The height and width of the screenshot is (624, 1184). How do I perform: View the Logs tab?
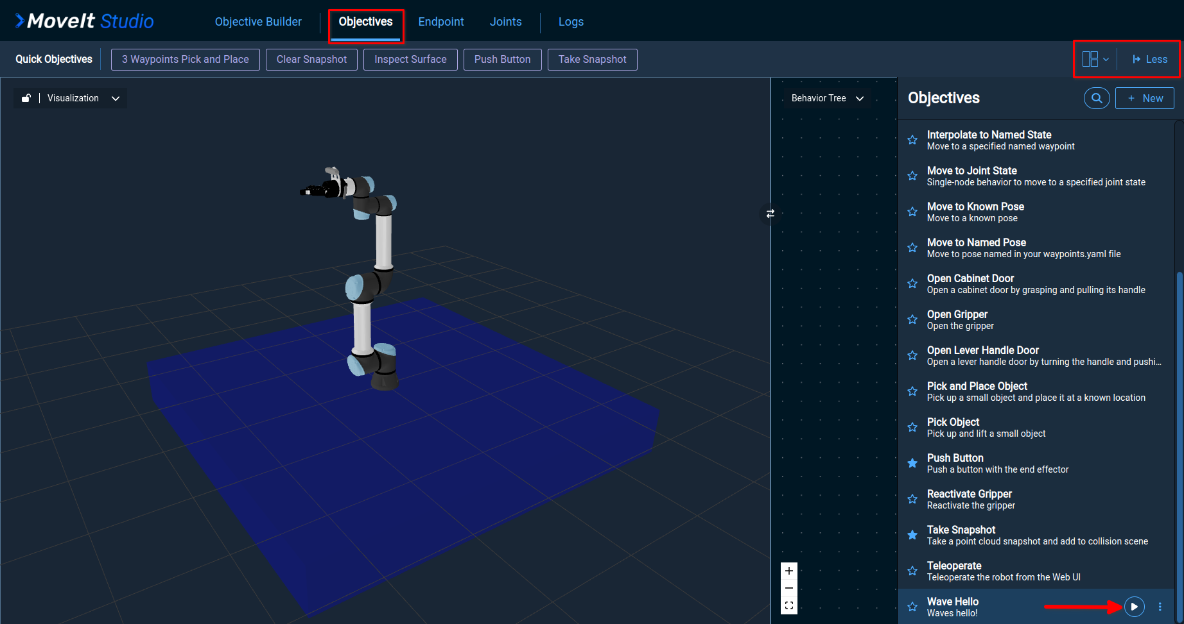pos(571,22)
